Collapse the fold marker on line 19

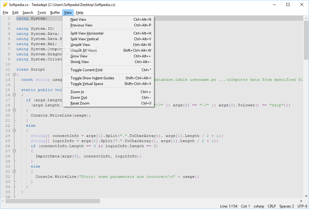click(x=14, y=110)
